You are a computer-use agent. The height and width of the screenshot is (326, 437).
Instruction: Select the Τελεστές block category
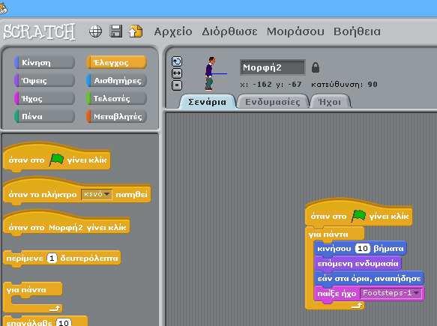pos(116,99)
